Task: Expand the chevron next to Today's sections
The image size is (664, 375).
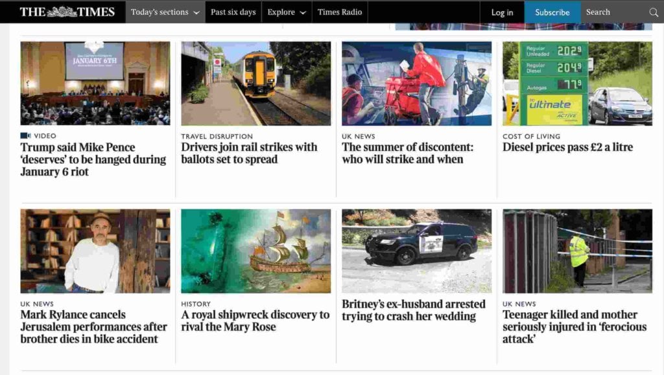Action: [196, 12]
